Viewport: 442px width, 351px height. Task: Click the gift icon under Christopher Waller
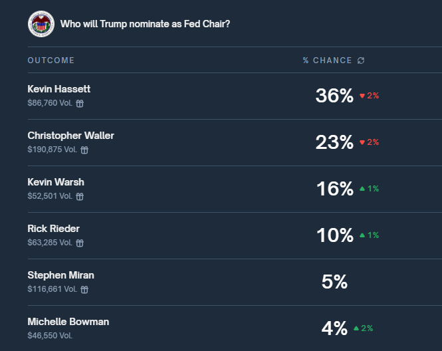(x=84, y=150)
